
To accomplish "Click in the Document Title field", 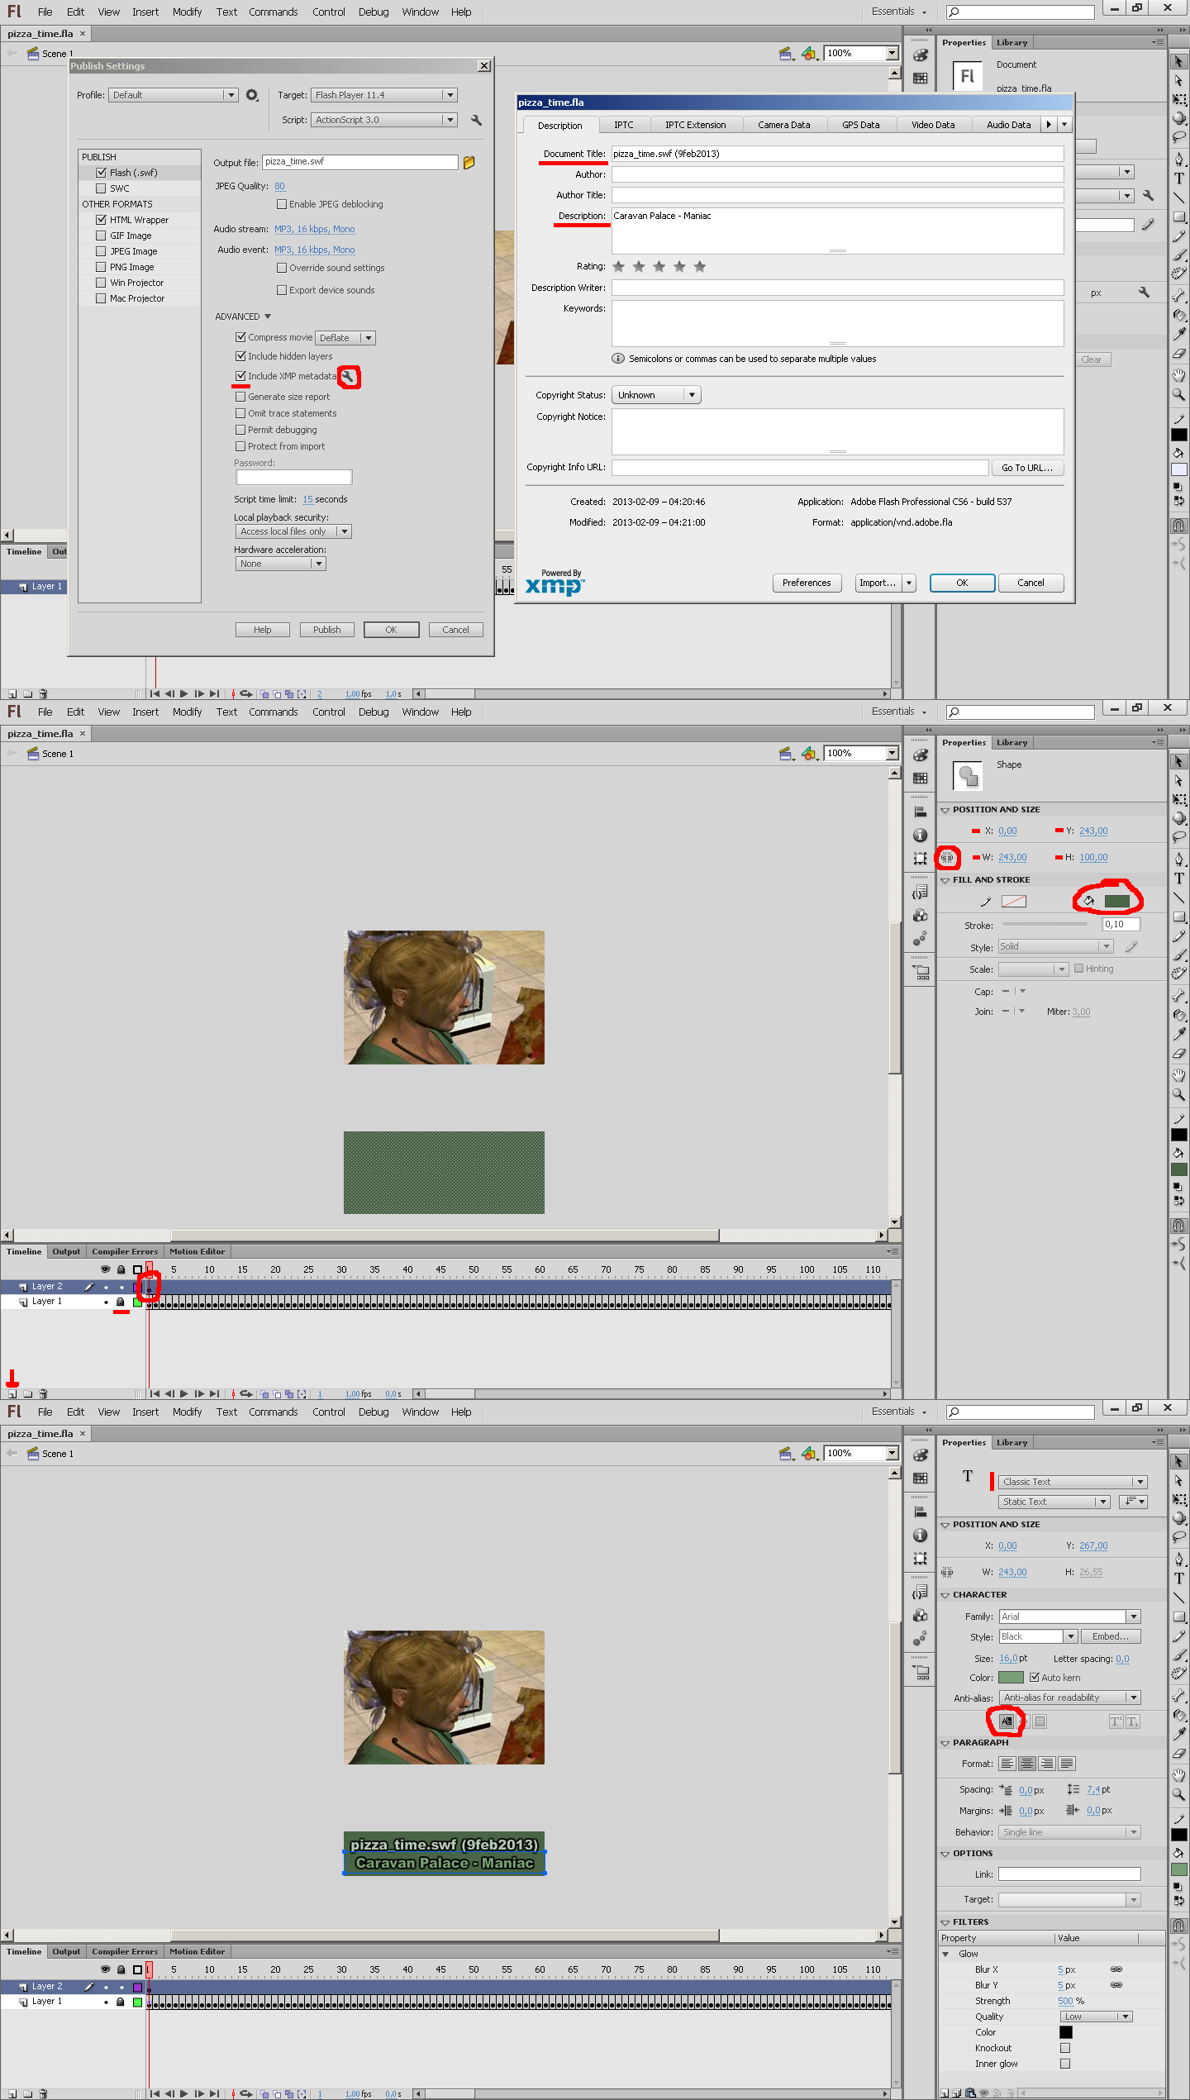I will [837, 154].
